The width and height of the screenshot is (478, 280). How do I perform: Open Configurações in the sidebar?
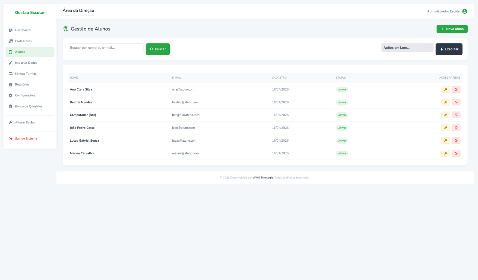(x=25, y=95)
